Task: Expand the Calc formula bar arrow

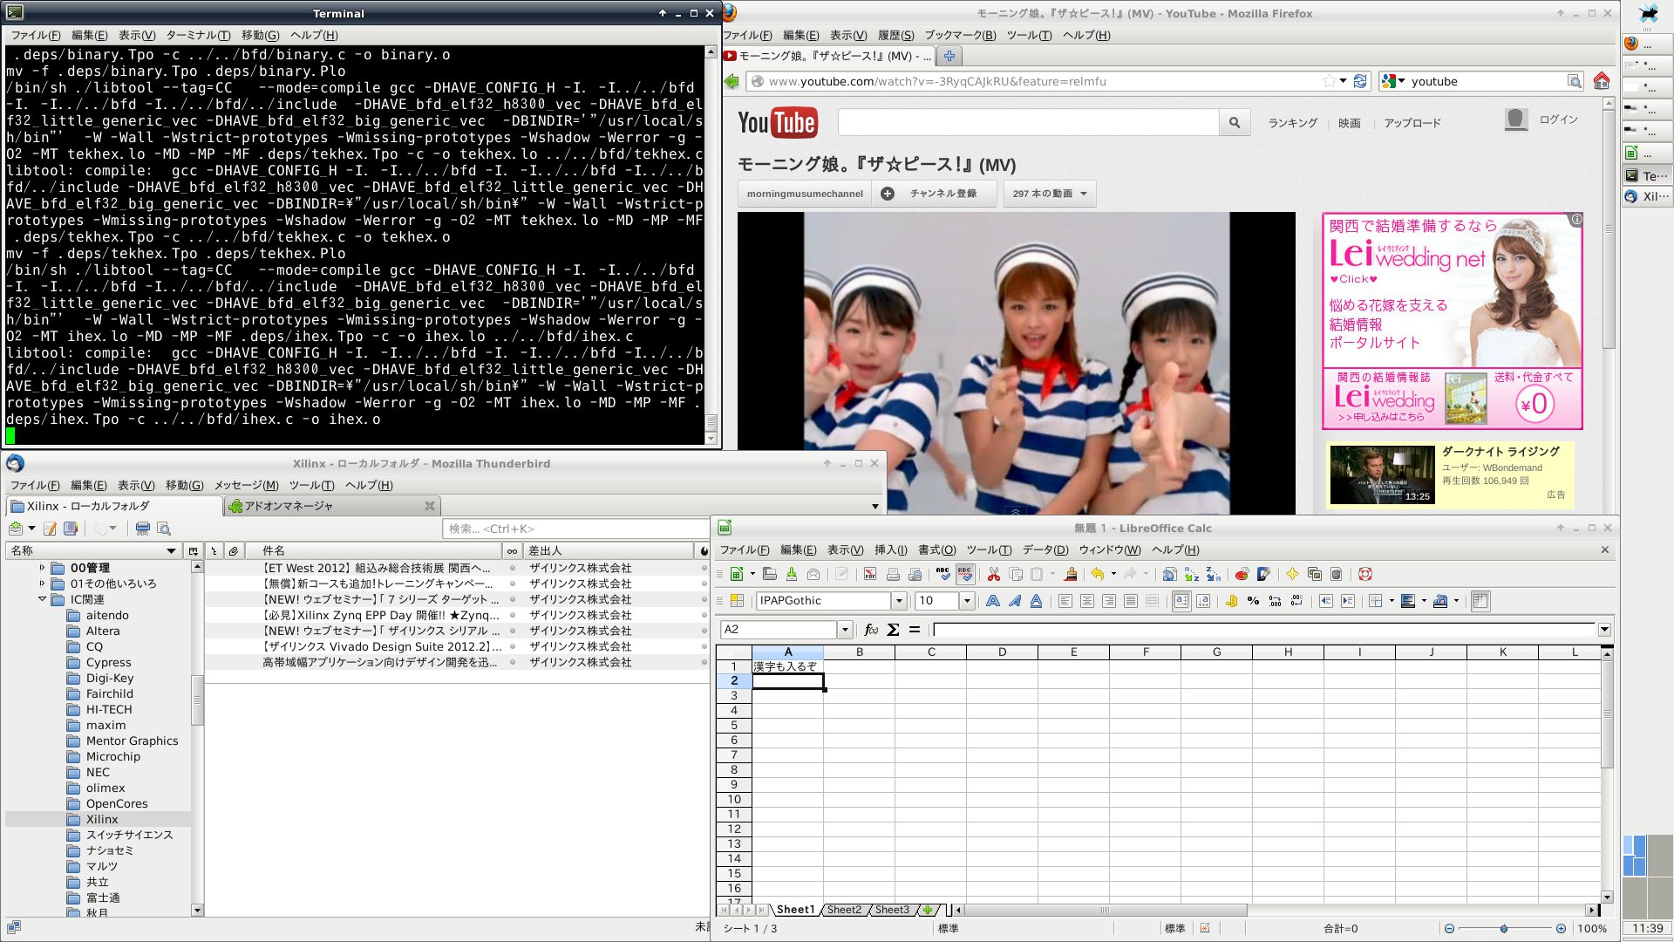Action: pyautogui.click(x=1604, y=630)
